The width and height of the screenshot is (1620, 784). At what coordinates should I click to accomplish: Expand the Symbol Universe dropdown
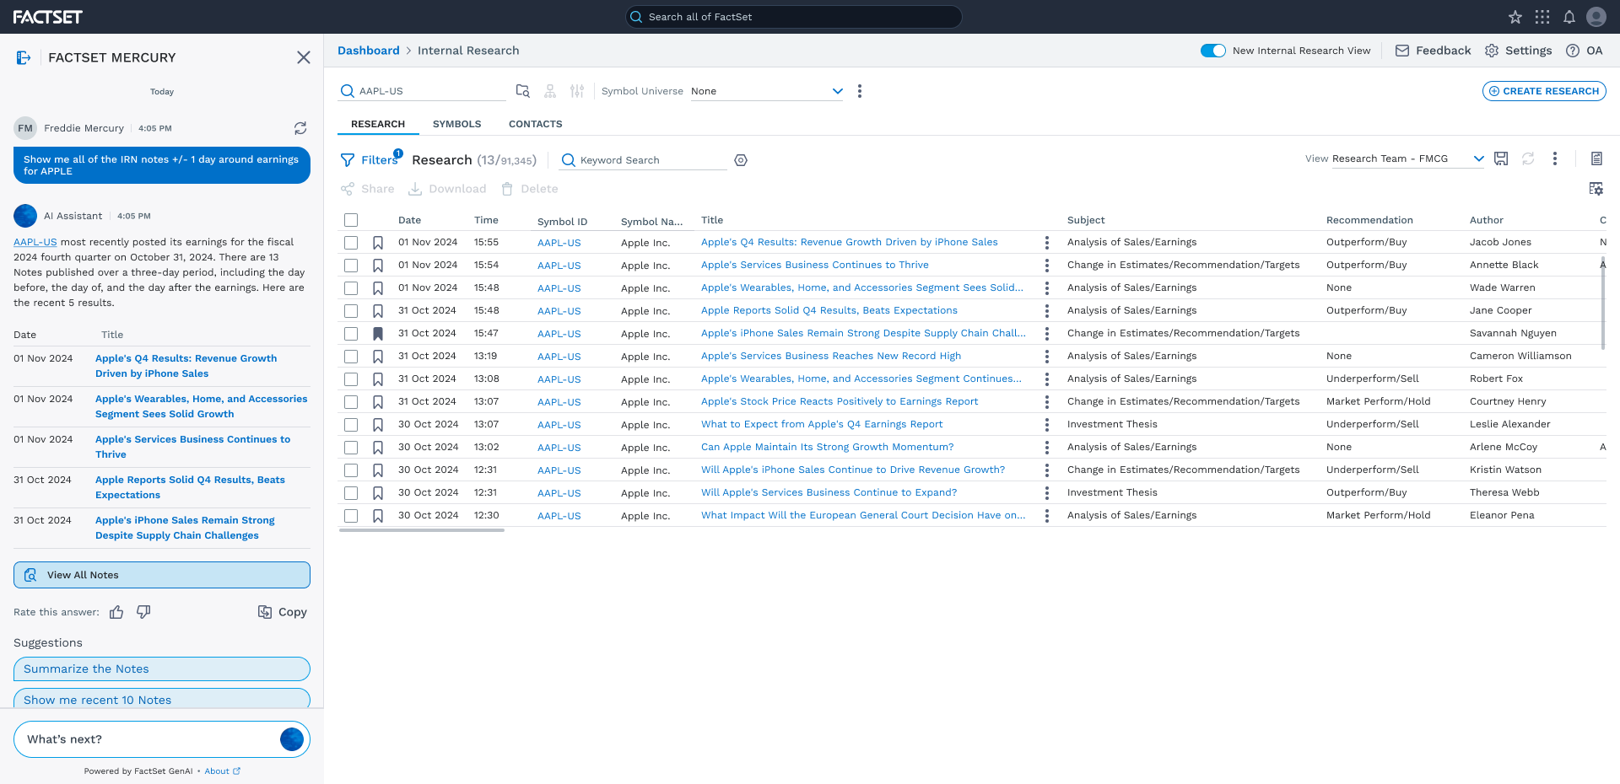766,91
